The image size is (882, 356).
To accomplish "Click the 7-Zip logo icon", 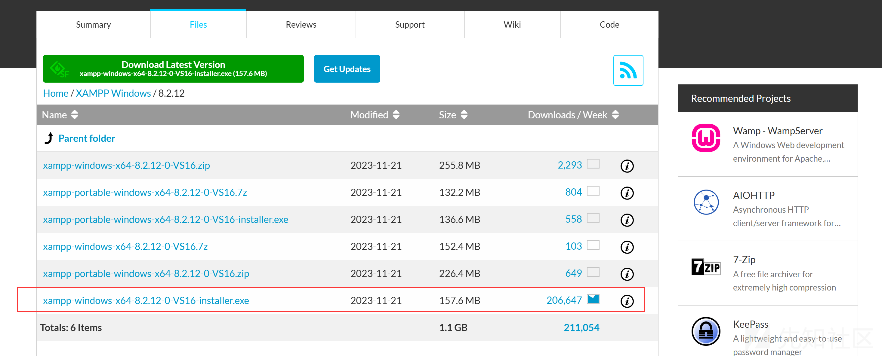I will click(706, 267).
